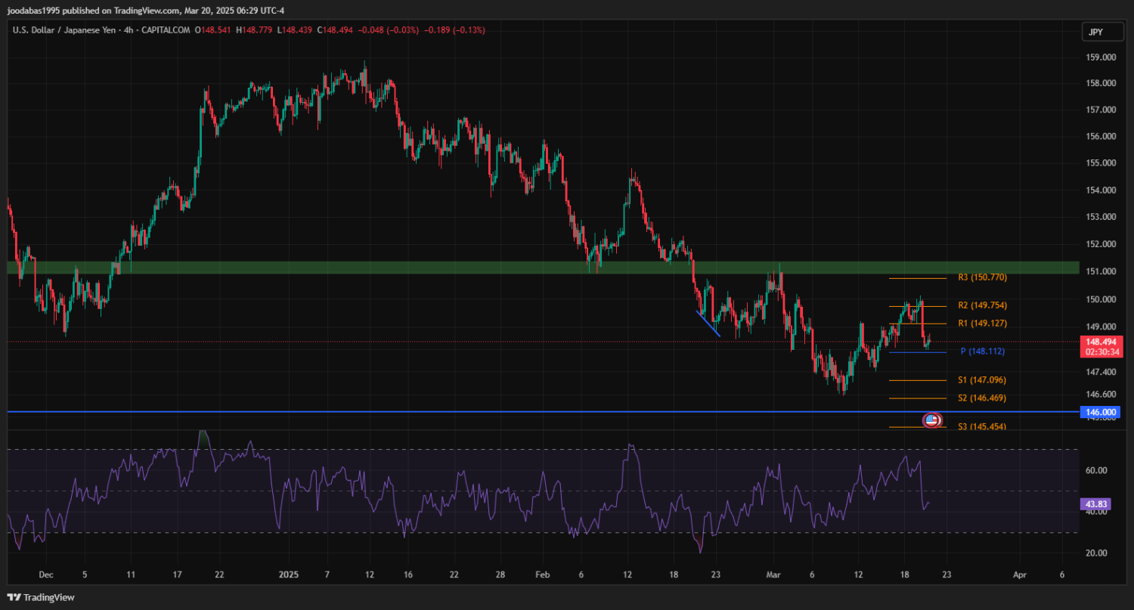This screenshot has width=1134, height=610.
Task: Click the S1 (147.096) support label
Action: click(982, 380)
